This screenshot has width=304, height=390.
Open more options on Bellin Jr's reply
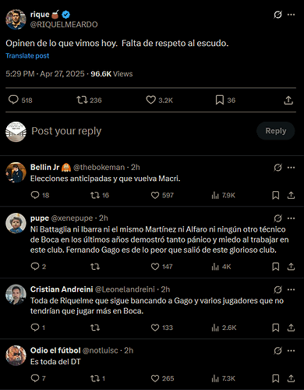291,168
